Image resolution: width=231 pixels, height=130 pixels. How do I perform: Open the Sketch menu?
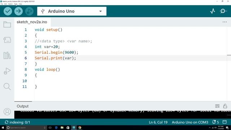point(10,4)
